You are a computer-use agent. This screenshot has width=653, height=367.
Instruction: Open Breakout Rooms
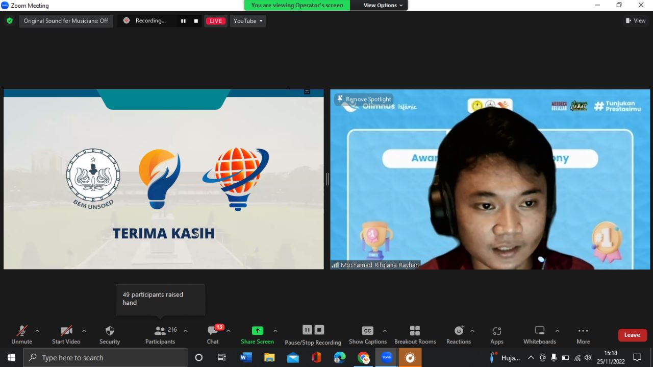pyautogui.click(x=415, y=334)
